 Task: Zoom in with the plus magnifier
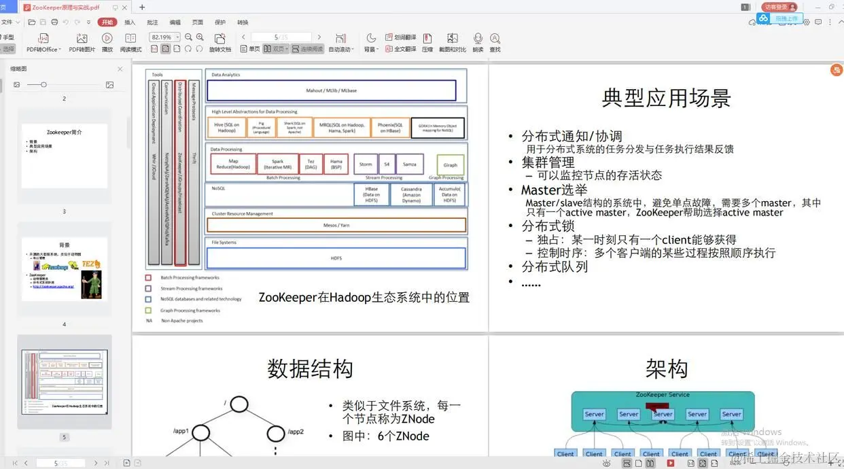[x=200, y=37]
